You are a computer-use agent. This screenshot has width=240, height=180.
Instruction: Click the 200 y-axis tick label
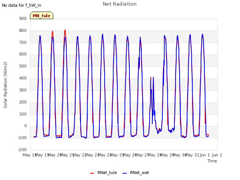(23, 102)
